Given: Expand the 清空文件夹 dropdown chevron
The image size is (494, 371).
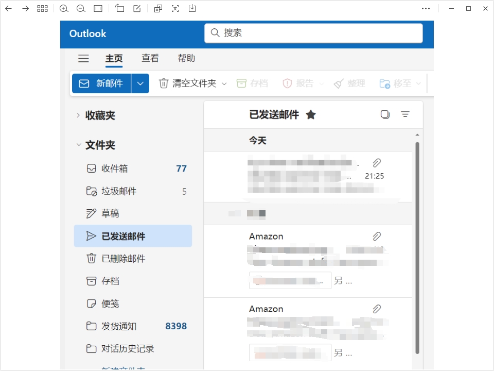Looking at the screenshot, I should [224, 84].
